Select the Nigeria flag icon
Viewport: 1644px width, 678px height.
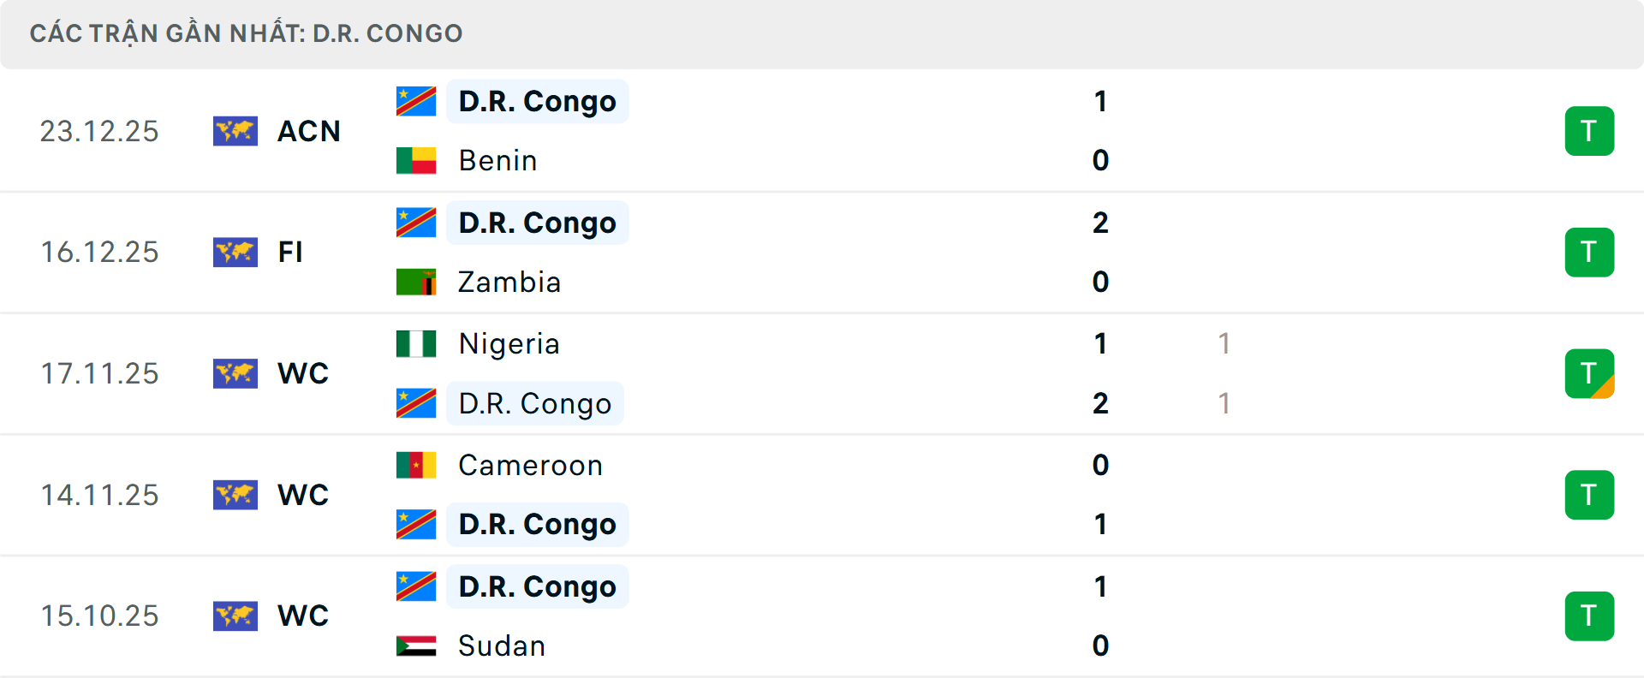pos(416,343)
